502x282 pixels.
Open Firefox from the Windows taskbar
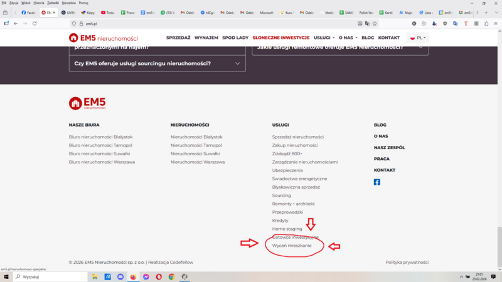tap(133, 276)
